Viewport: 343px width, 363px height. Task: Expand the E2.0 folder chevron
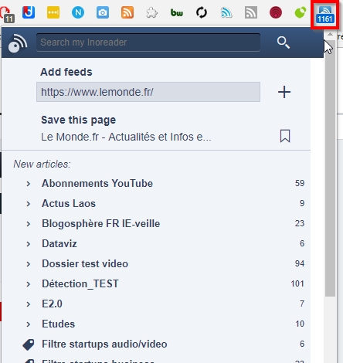coord(29,304)
